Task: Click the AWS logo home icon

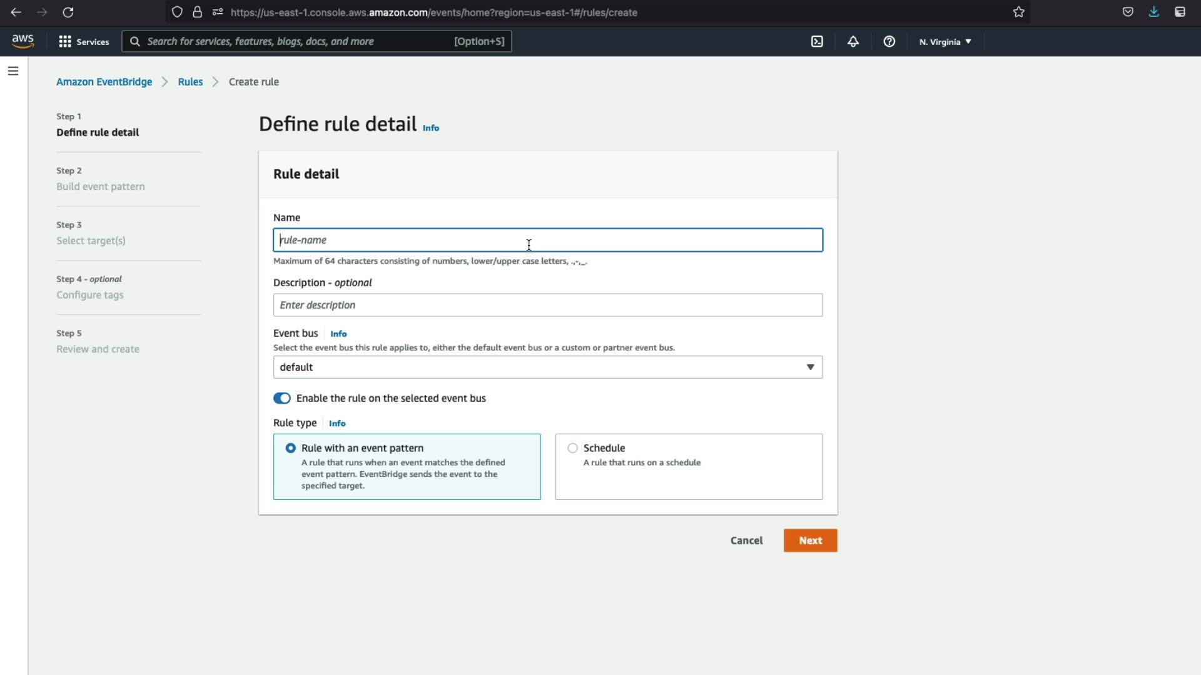Action: [23, 41]
